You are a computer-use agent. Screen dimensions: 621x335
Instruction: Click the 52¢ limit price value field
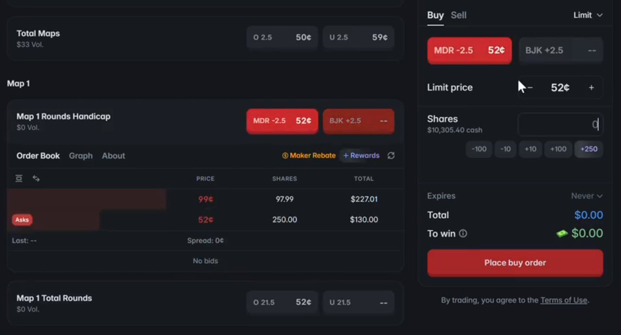(560, 88)
